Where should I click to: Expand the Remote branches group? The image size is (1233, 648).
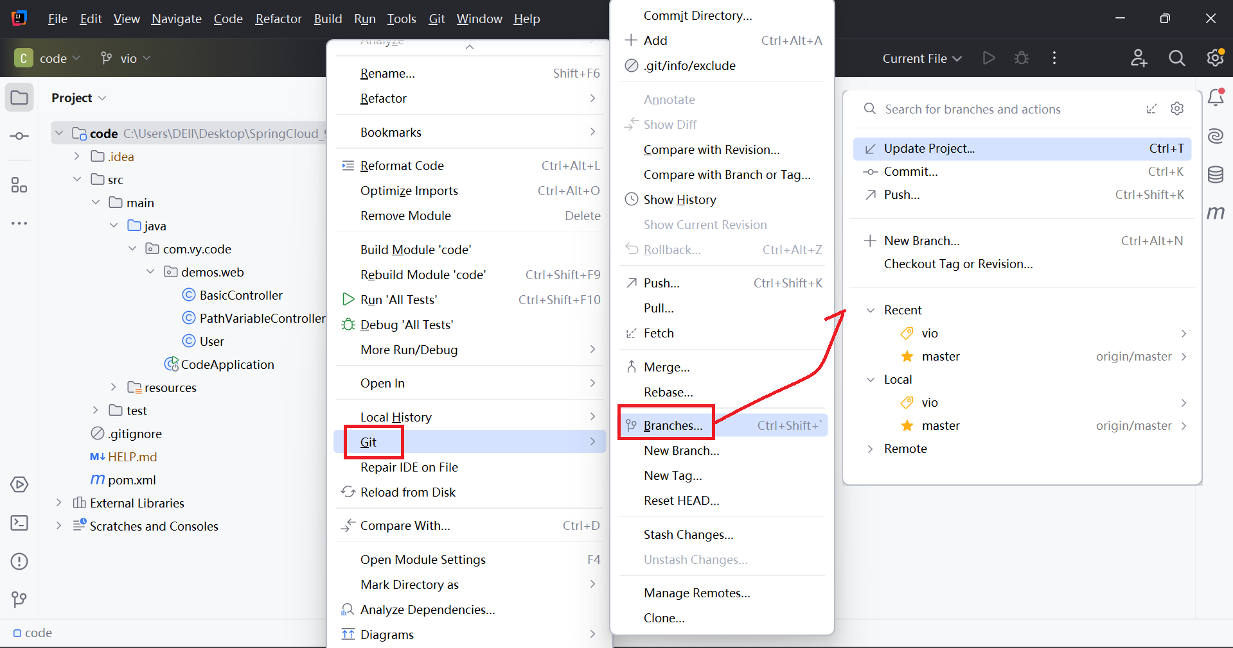(871, 448)
